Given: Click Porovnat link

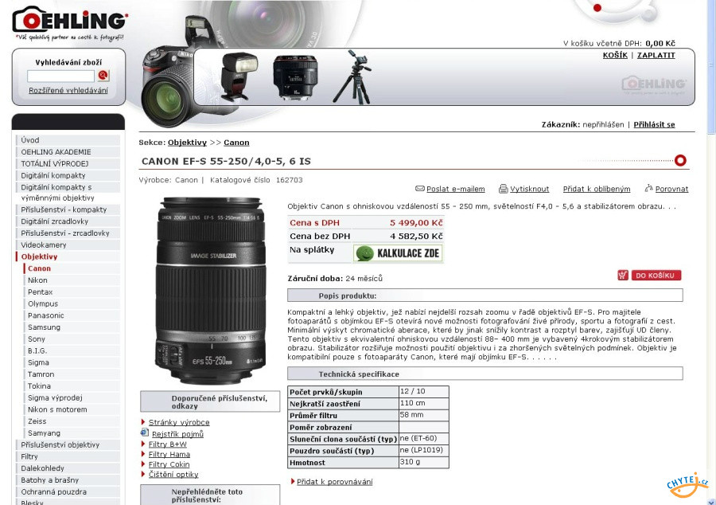Looking at the screenshot, I should click(x=671, y=190).
